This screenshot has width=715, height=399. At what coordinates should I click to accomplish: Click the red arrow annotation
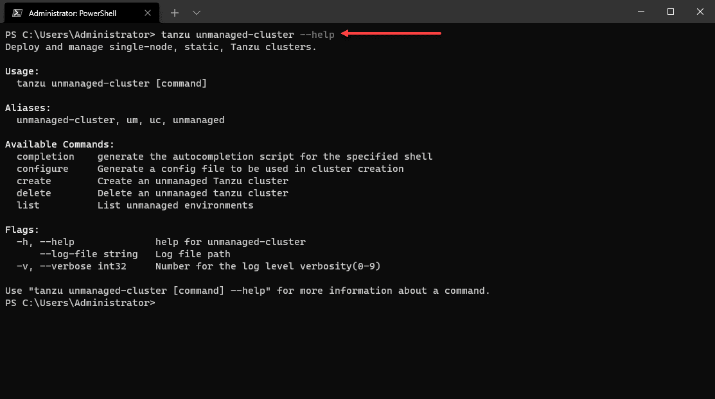(x=391, y=33)
